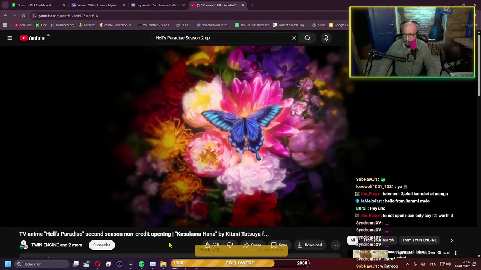Switch to the Jigokuraku 2nd Season tab
Image resolution: width=481 pixels, height=270 pixels.
pos(157,5)
